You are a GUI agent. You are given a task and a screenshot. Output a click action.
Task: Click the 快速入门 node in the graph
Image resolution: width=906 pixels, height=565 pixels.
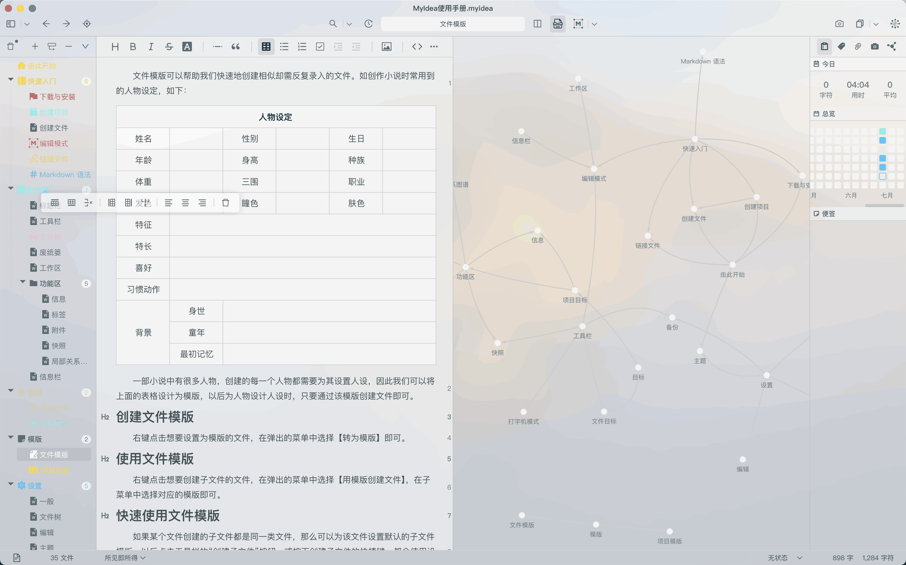695,139
